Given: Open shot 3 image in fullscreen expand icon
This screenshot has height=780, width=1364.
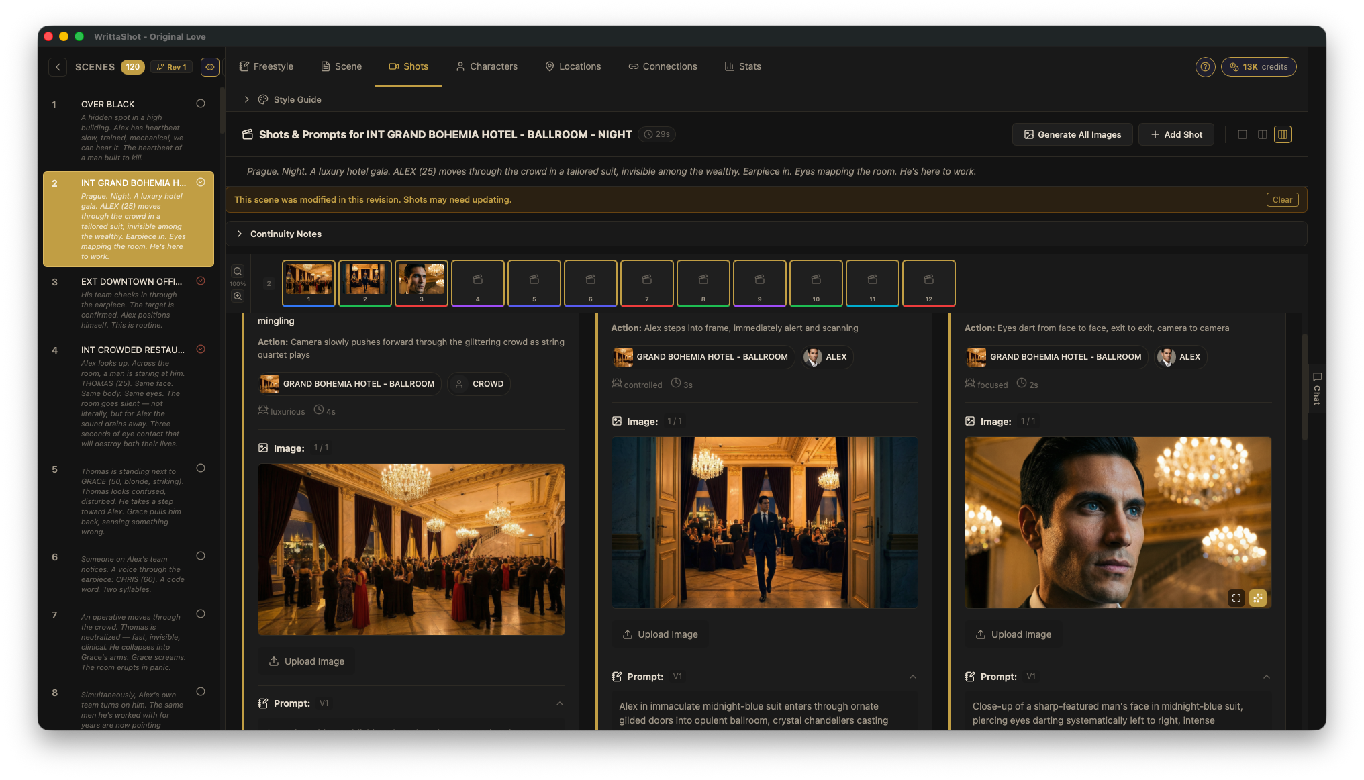Looking at the screenshot, I should pyautogui.click(x=1236, y=597).
